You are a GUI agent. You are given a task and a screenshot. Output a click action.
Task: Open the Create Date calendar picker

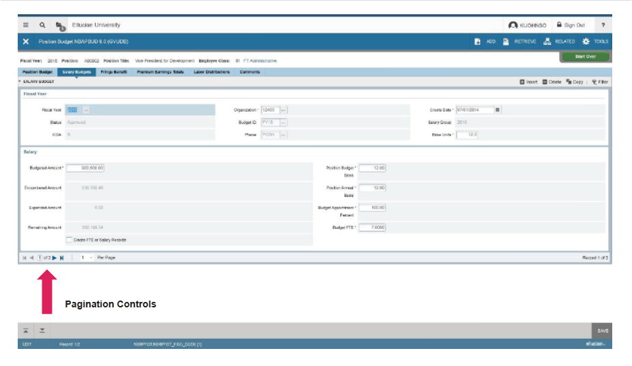click(498, 110)
